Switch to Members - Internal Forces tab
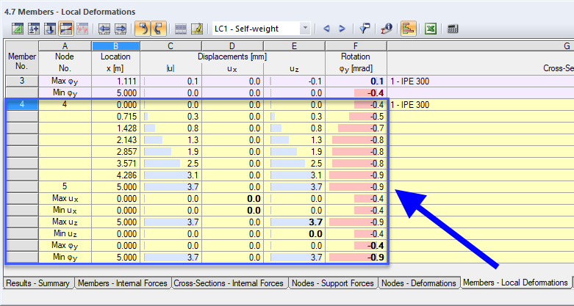Screen dimensions: 574x306 pyautogui.click(x=123, y=283)
